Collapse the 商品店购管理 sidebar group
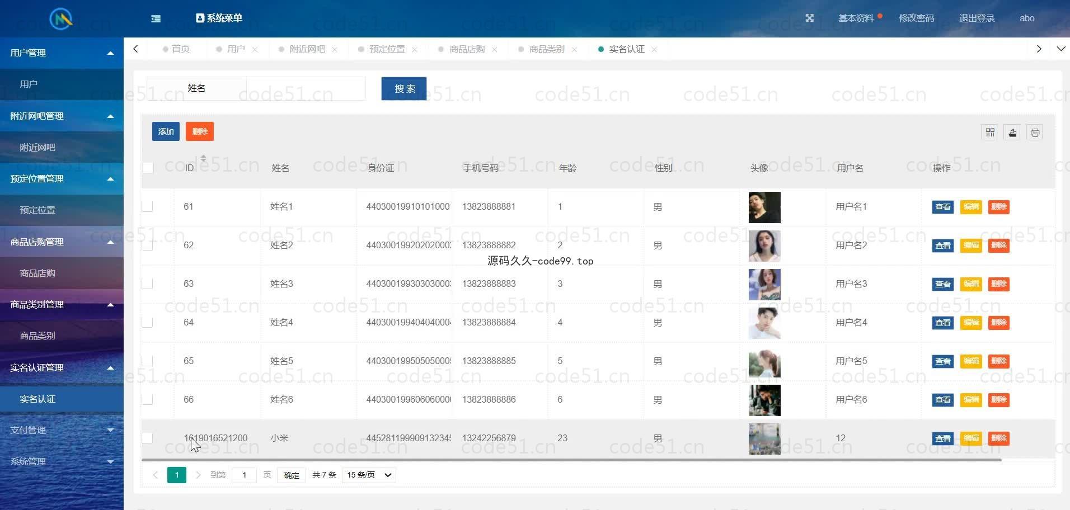The height and width of the screenshot is (510, 1070). coord(62,242)
